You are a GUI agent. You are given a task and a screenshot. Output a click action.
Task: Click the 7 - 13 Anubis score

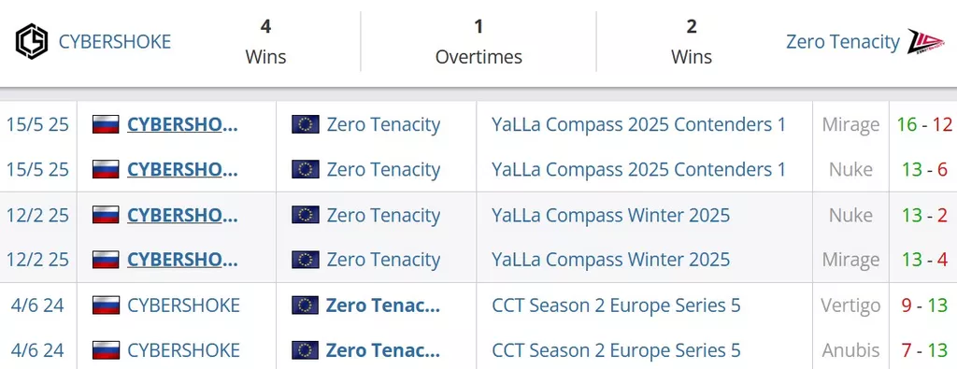(924, 350)
